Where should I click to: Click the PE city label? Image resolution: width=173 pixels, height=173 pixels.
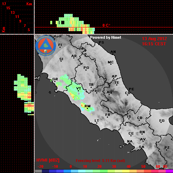[131, 89]
